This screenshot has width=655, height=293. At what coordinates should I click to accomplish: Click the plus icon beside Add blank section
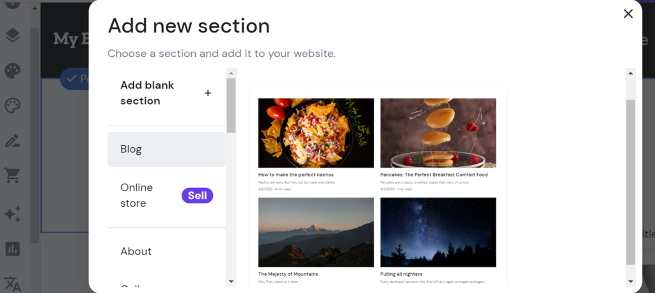click(208, 93)
